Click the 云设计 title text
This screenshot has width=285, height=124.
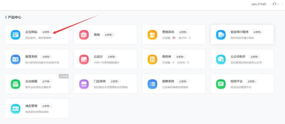(x=98, y=57)
